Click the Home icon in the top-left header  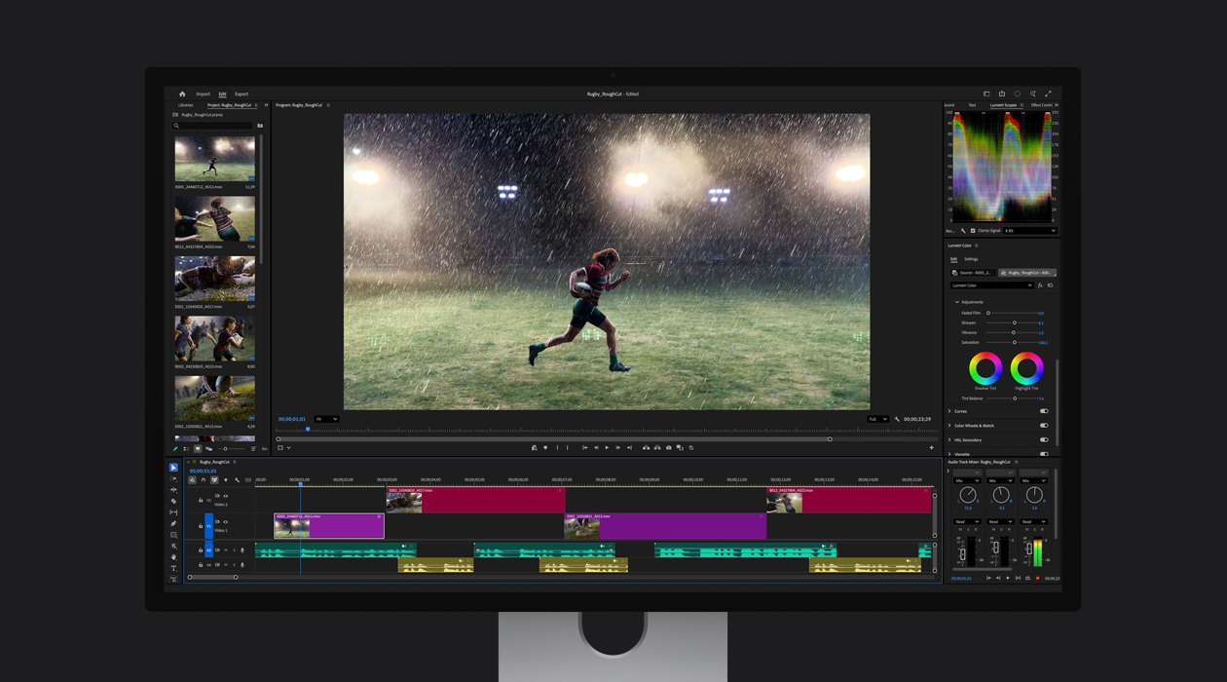(x=182, y=94)
